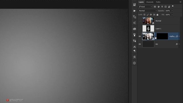
Task: Click the BG layer fx icon
Action: [x=177, y=44]
